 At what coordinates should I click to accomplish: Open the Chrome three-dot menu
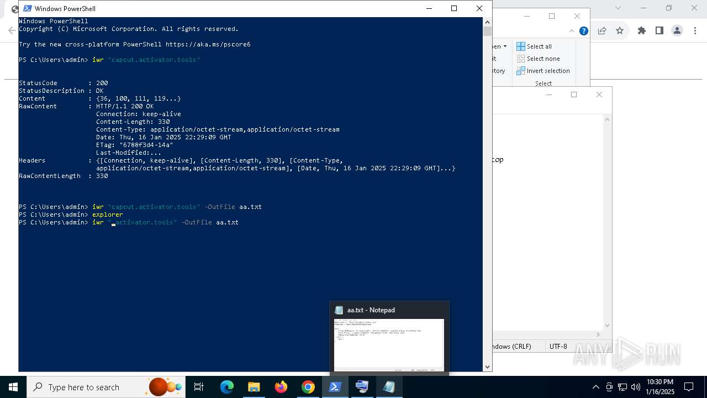(695, 31)
